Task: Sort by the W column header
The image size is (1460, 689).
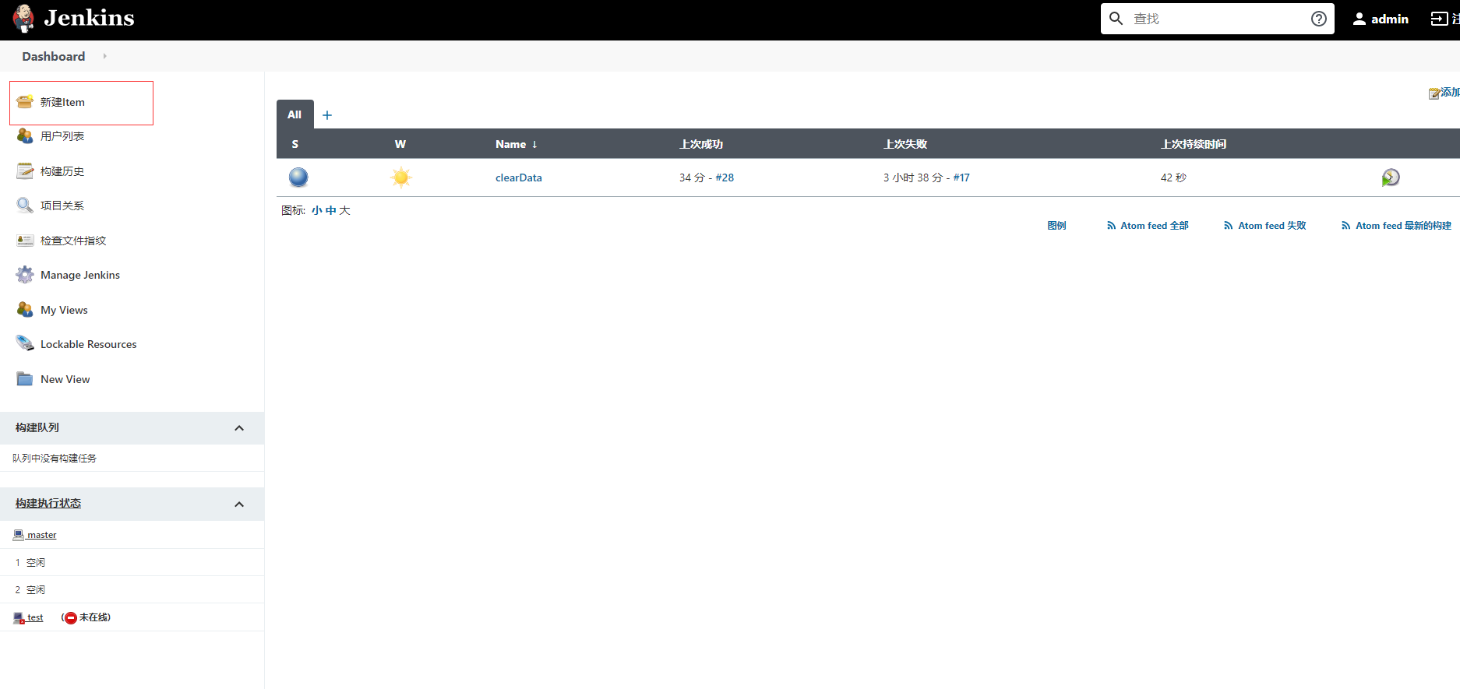Action: point(400,144)
